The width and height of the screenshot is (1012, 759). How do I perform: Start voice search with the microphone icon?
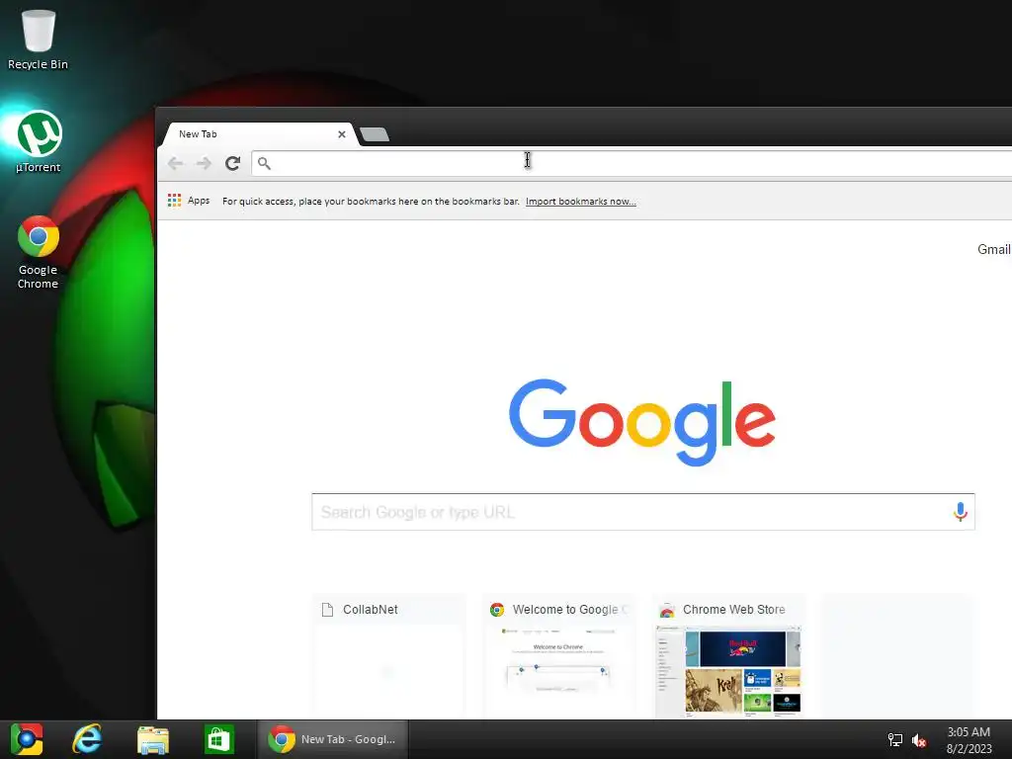960,512
